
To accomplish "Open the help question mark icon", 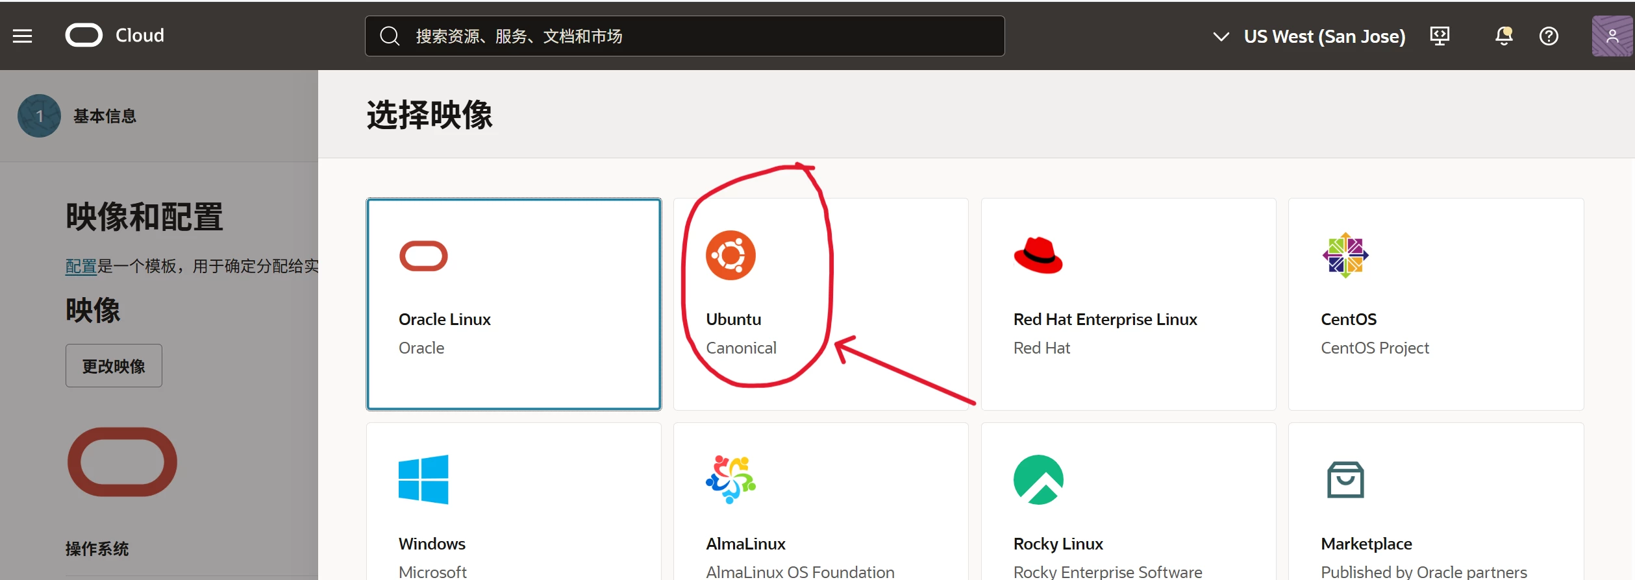I will [1549, 36].
